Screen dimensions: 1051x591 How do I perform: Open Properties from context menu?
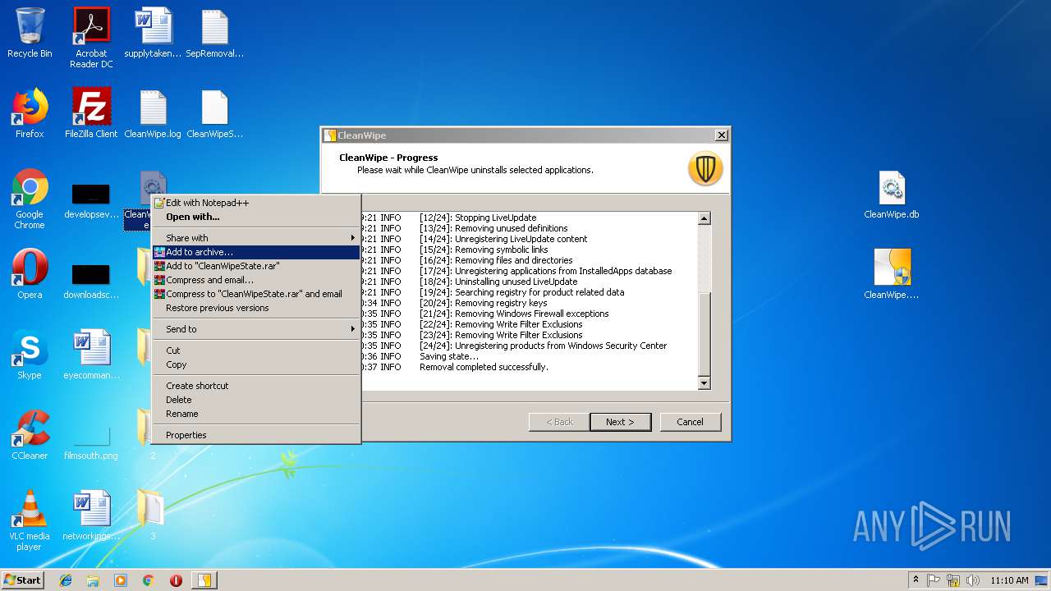pyautogui.click(x=256, y=435)
